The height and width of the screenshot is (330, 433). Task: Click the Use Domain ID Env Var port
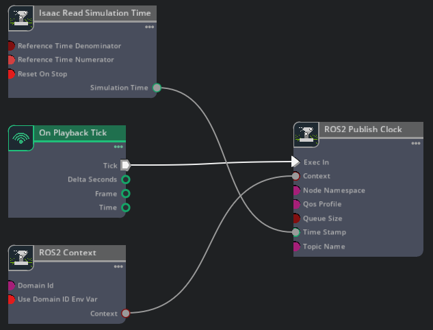(11, 299)
